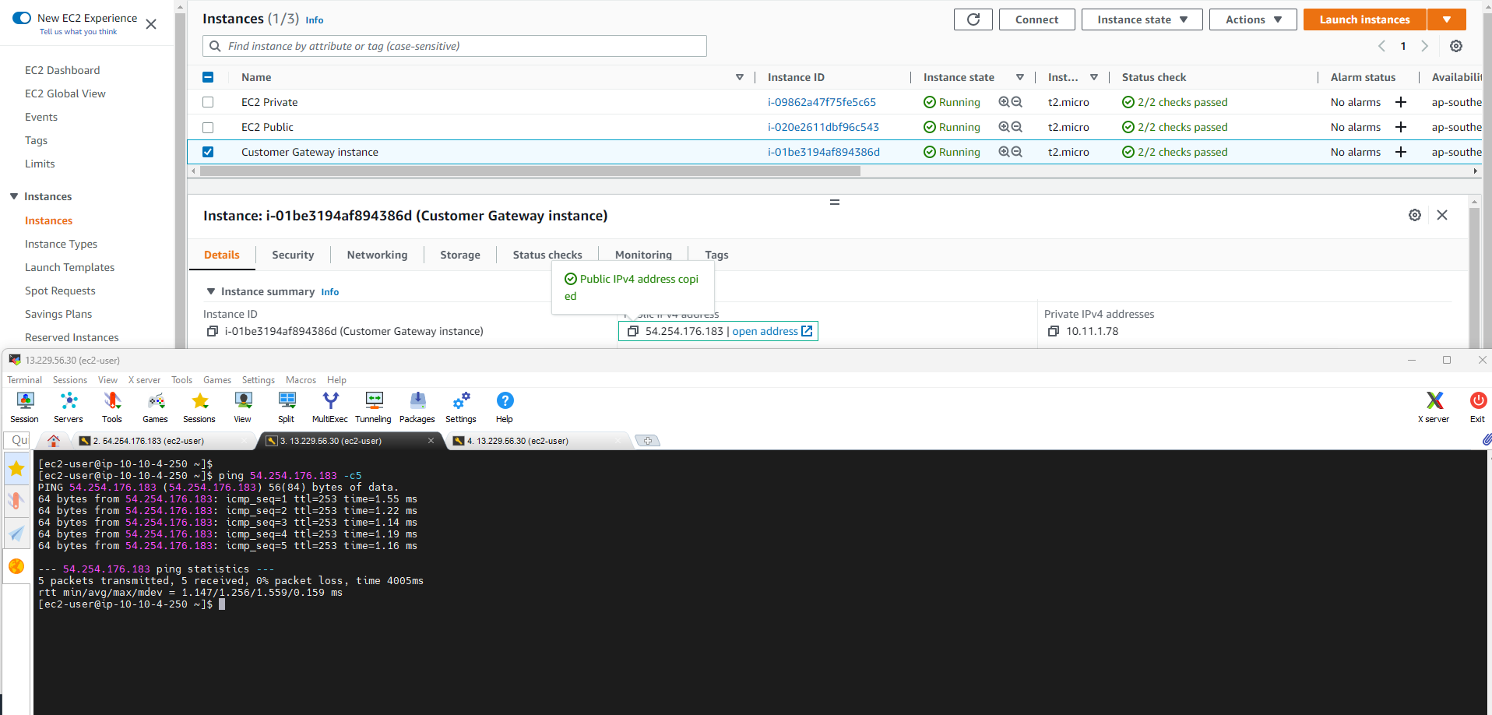This screenshot has height=715, width=1492.
Task: Open table preferences gear next to pagination
Action: (1456, 46)
